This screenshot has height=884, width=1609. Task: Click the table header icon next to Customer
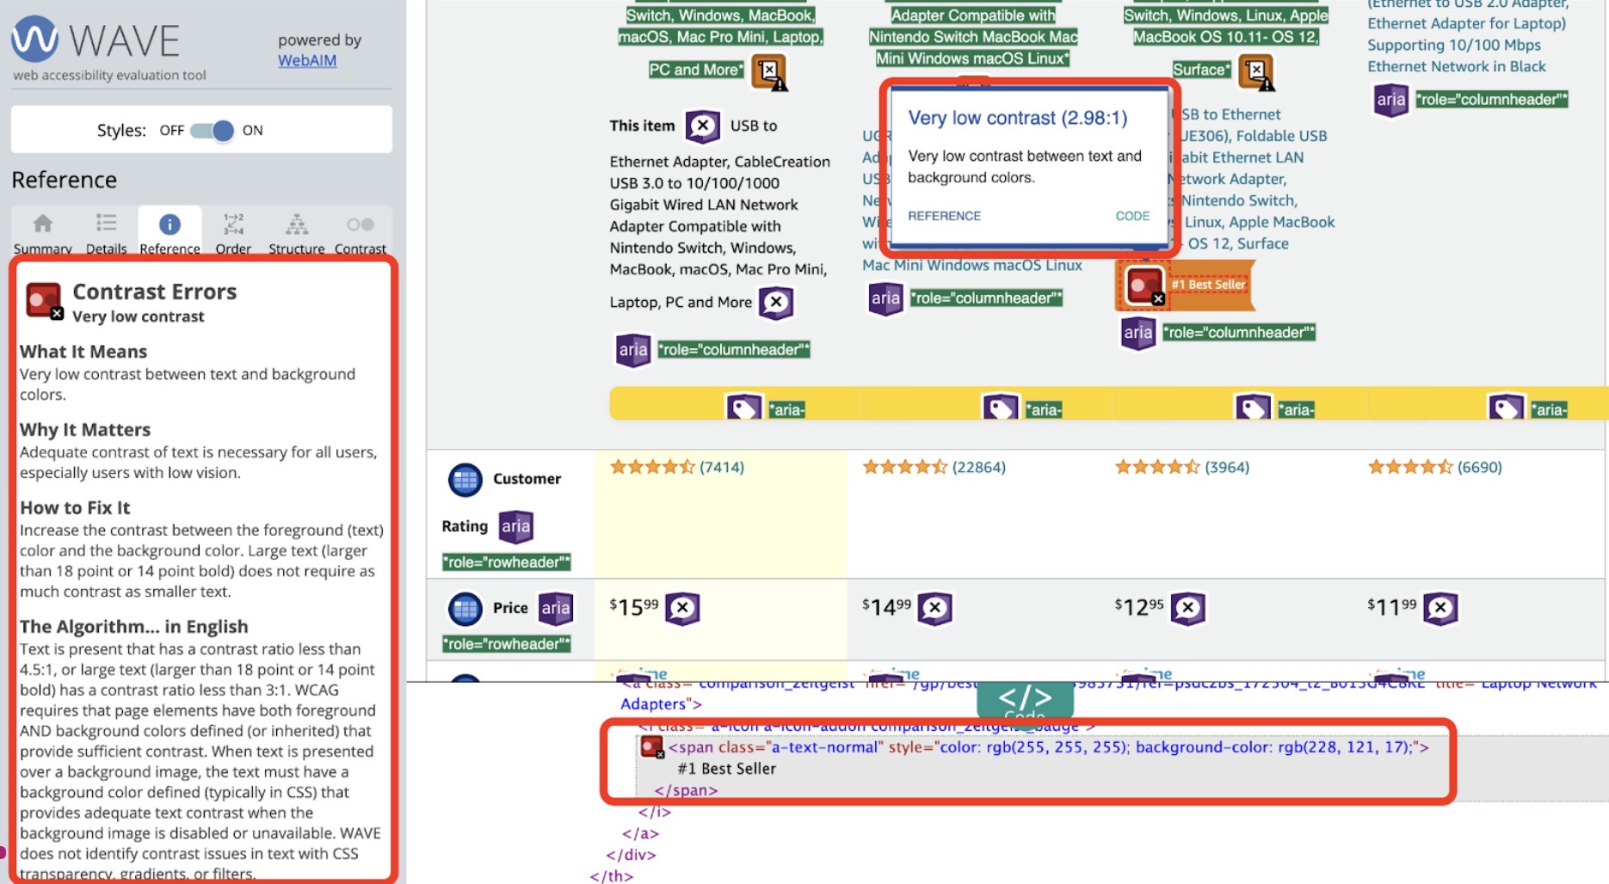click(x=465, y=480)
